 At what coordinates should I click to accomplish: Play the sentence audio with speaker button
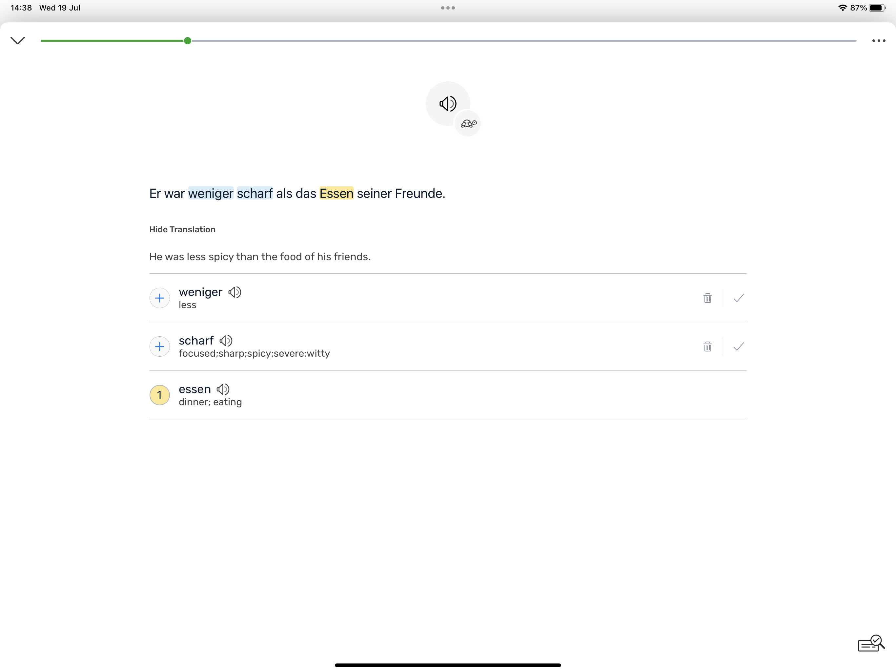(448, 104)
